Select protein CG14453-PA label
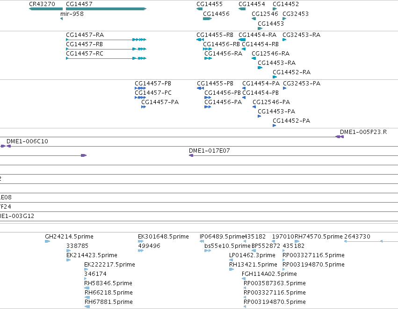This screenshot has height=309, width=398. tap(276, 112)
